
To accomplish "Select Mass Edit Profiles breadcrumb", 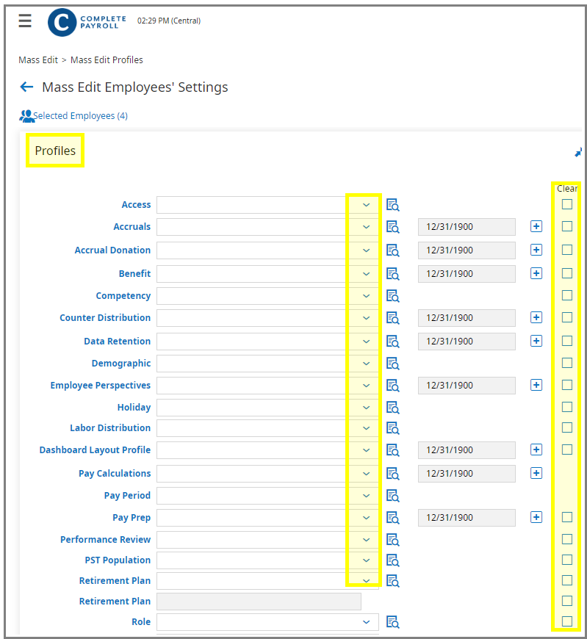I will click(x=107, y=60).
